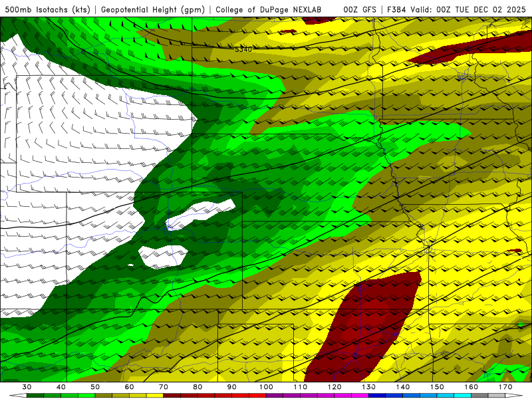Click the '60' label on the color scale
The width and height of the screenshot is (532, 399).
point(129,387)
